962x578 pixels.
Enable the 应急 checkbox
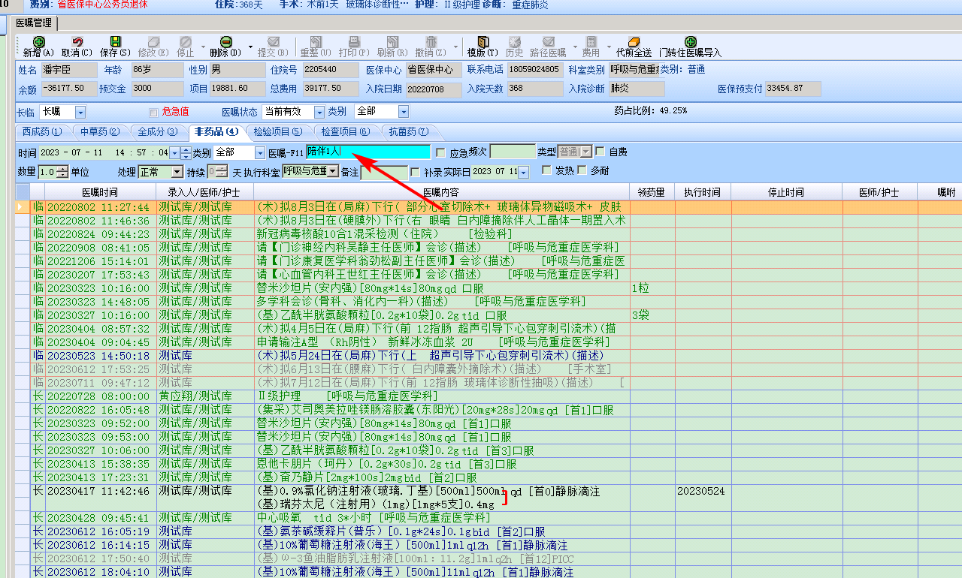click(x=441, y=152)
